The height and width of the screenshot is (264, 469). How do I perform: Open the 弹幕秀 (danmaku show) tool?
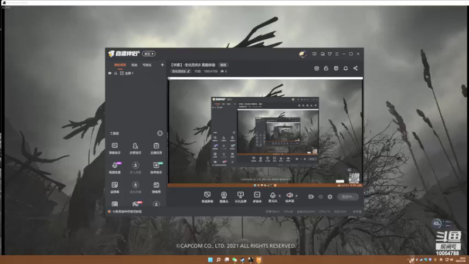(x=156, y=187)
